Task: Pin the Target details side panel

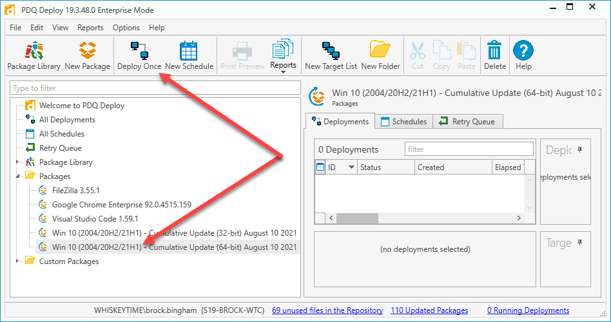Action: click(x=580, y=243)
